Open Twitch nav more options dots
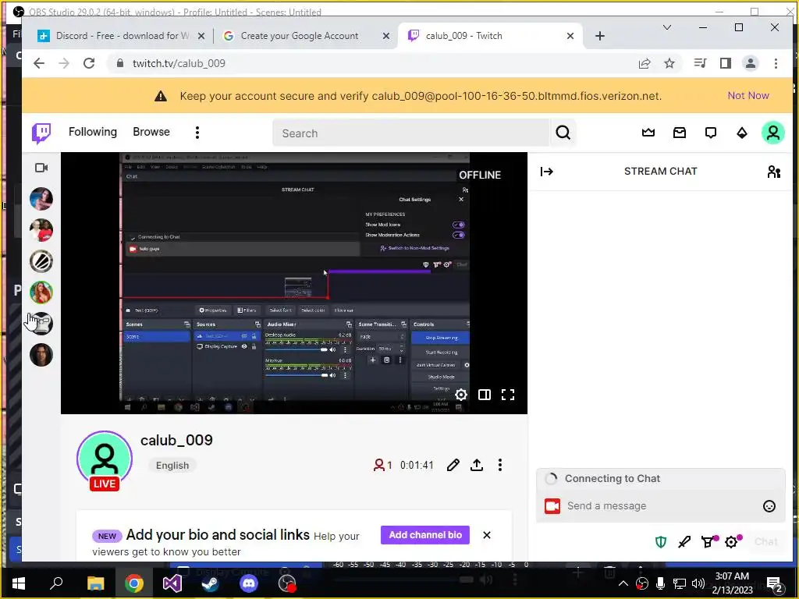 click(x=197, y=133)
